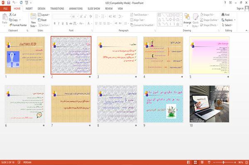Image resolution: width=249 pixels, height=165 pixels.
Task: Switch to the SLIDE SHOW tab
Action: coord(94,9)
